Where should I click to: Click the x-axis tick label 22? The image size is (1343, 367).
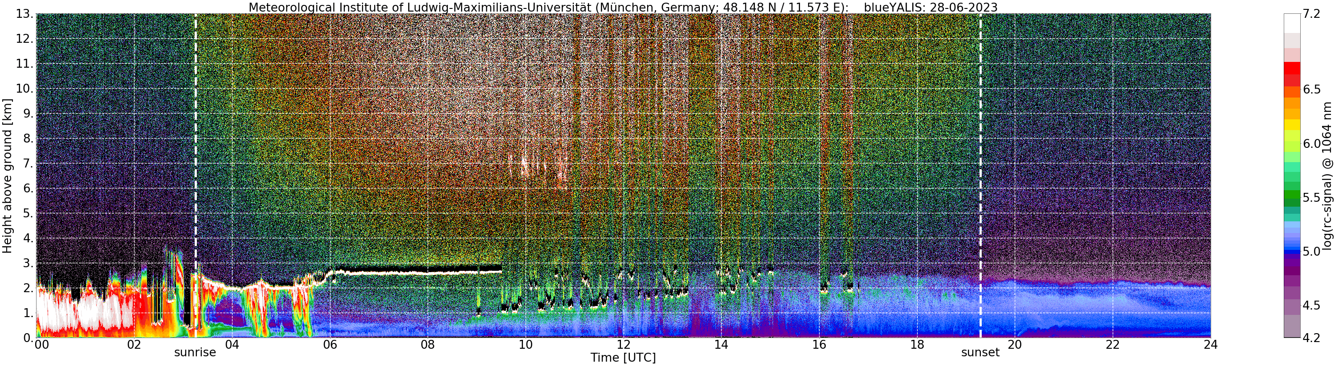pyautogui.click(x=1113, y=345)
